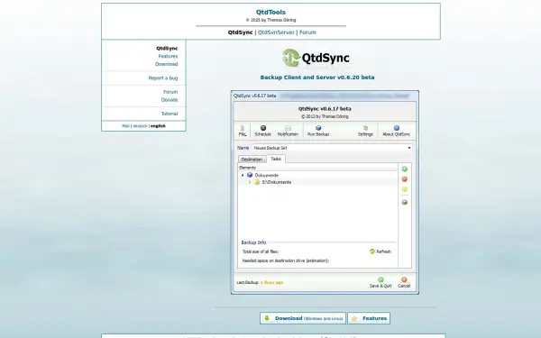The image size is (541, 338).
Task: Click the 'Needed space on destination drive' label
Action: point(286,260)
